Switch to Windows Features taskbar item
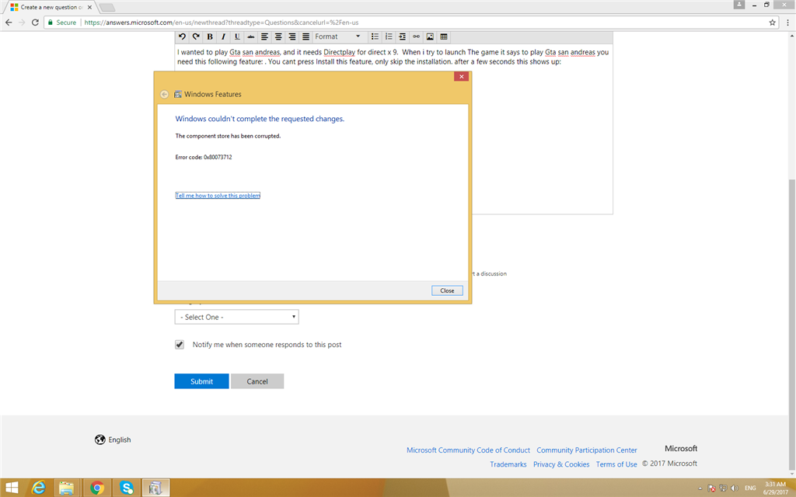Screen dimensions: 796x497 (155, 488)
